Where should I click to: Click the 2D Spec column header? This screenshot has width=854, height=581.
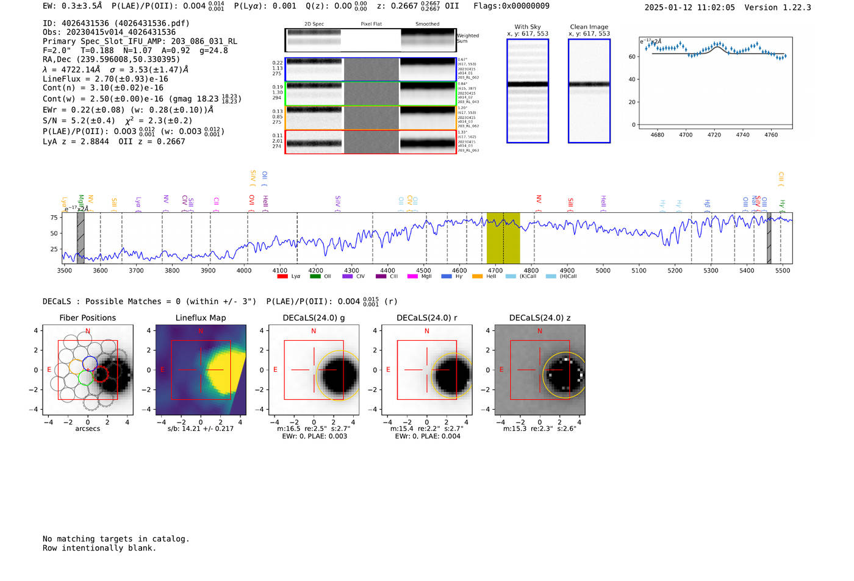[314, 24]
